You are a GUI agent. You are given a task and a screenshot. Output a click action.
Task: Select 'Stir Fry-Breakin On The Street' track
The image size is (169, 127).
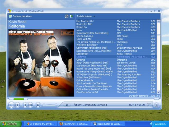point(116,84)
